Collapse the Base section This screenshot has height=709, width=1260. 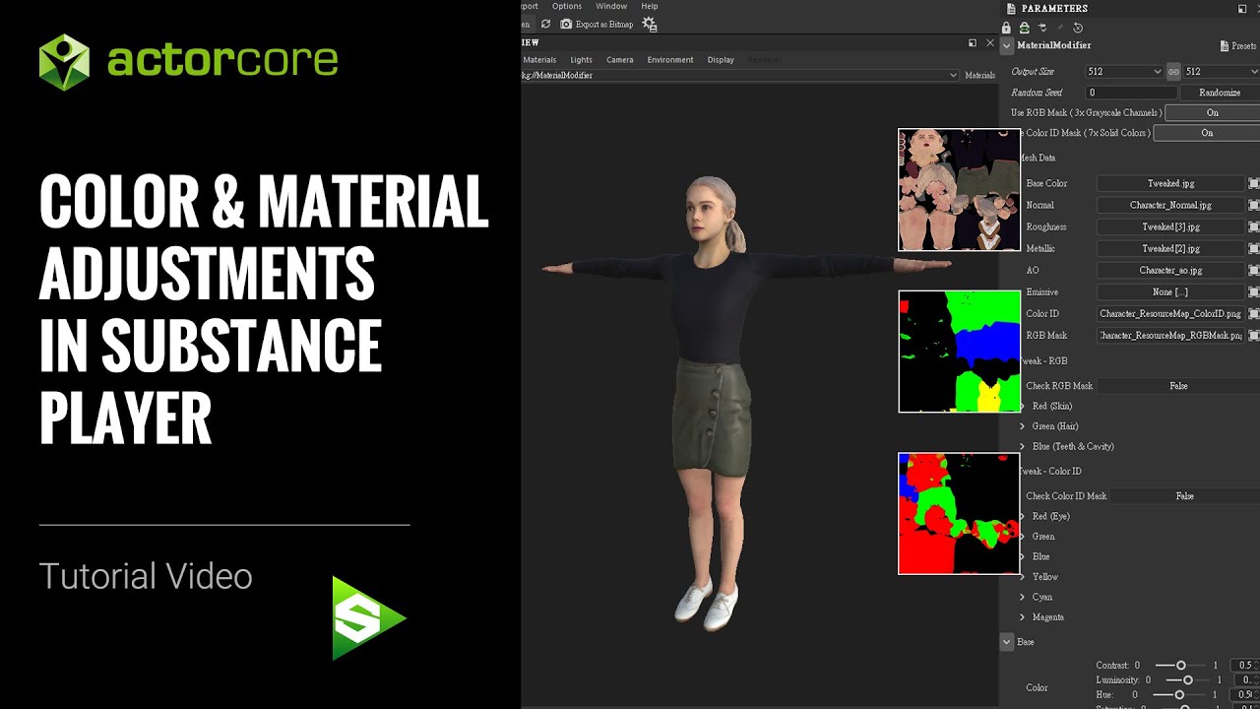1007,642
